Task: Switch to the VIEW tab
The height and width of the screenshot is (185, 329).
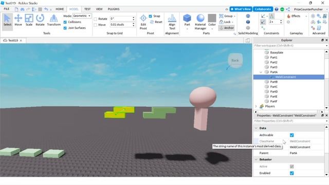Action: coord(99,9)
